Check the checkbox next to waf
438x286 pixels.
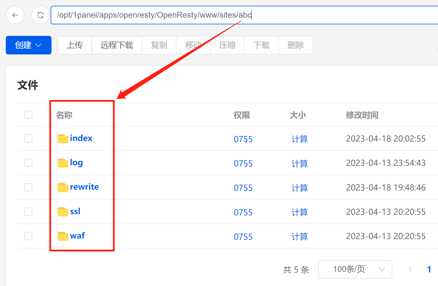(28, 236)
